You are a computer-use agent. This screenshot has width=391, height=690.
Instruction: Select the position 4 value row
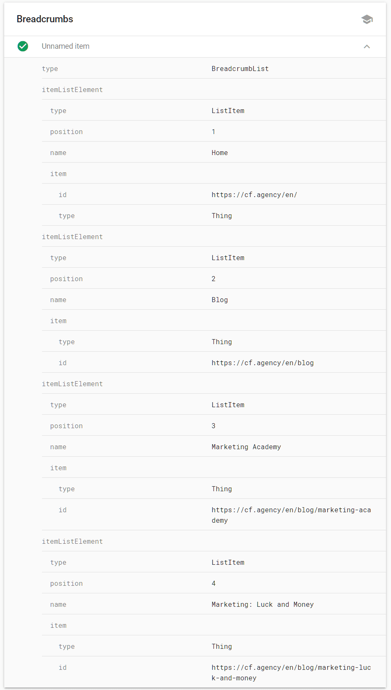(214, 583)
